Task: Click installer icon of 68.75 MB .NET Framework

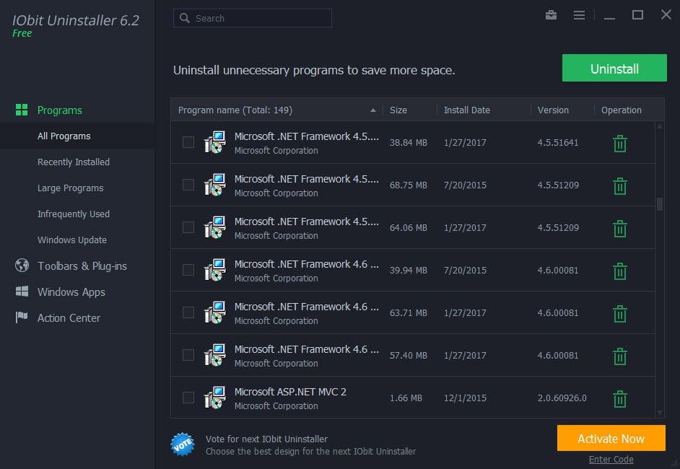Action: pos(215,185)
